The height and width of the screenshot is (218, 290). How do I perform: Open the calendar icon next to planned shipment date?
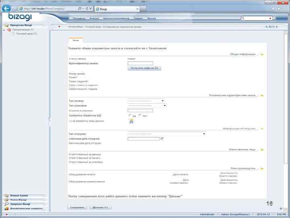pyautogui.click(x=162, y=138)
